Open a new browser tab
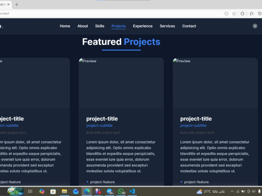 [17, 4]
